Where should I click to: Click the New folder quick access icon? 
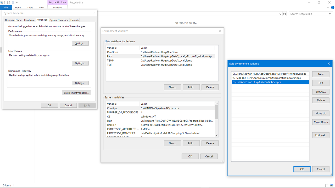pos(13,2)
